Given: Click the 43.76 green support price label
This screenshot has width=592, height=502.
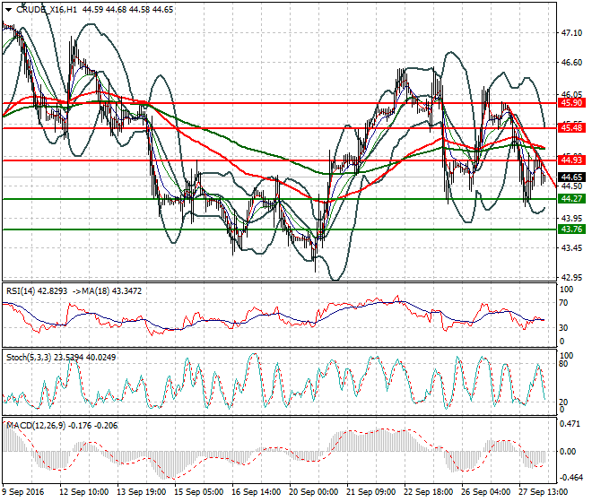Looking at the screenshot, I should (571, 229).
